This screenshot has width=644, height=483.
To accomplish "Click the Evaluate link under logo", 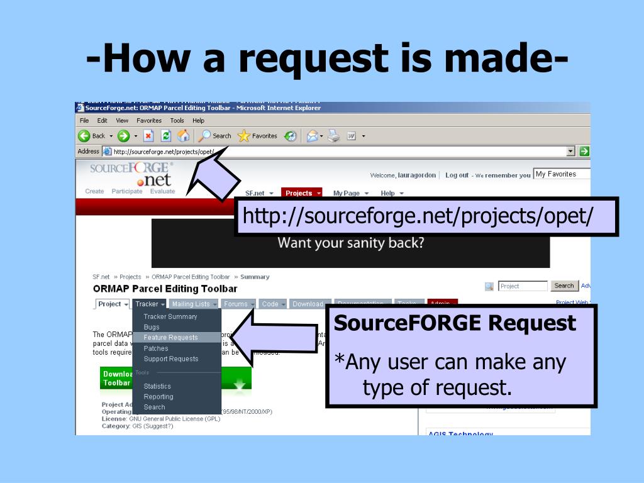I will 163,191.
